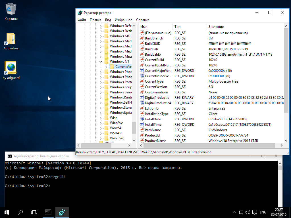
Task: Click the Command Prompt scroll-up arrow
Action: [x=280, y=163]
